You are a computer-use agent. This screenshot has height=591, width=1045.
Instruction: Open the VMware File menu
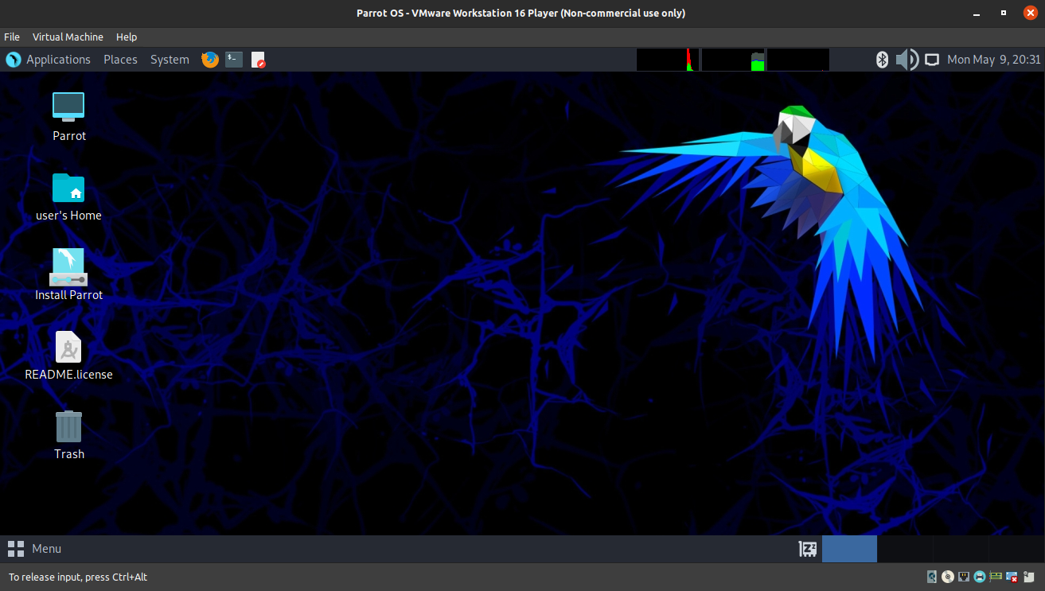(12, 37)
